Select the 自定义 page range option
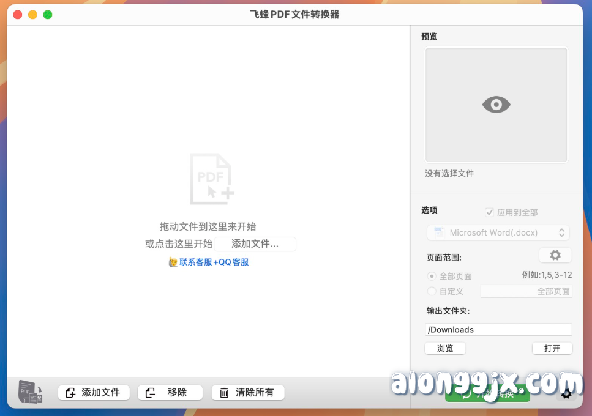Screen dimensions: 592x416 coord(431,291)
